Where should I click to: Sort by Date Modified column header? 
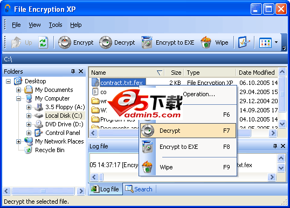257,73
